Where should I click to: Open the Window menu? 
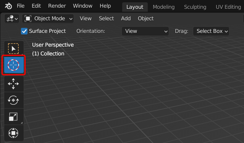[82, 6]
